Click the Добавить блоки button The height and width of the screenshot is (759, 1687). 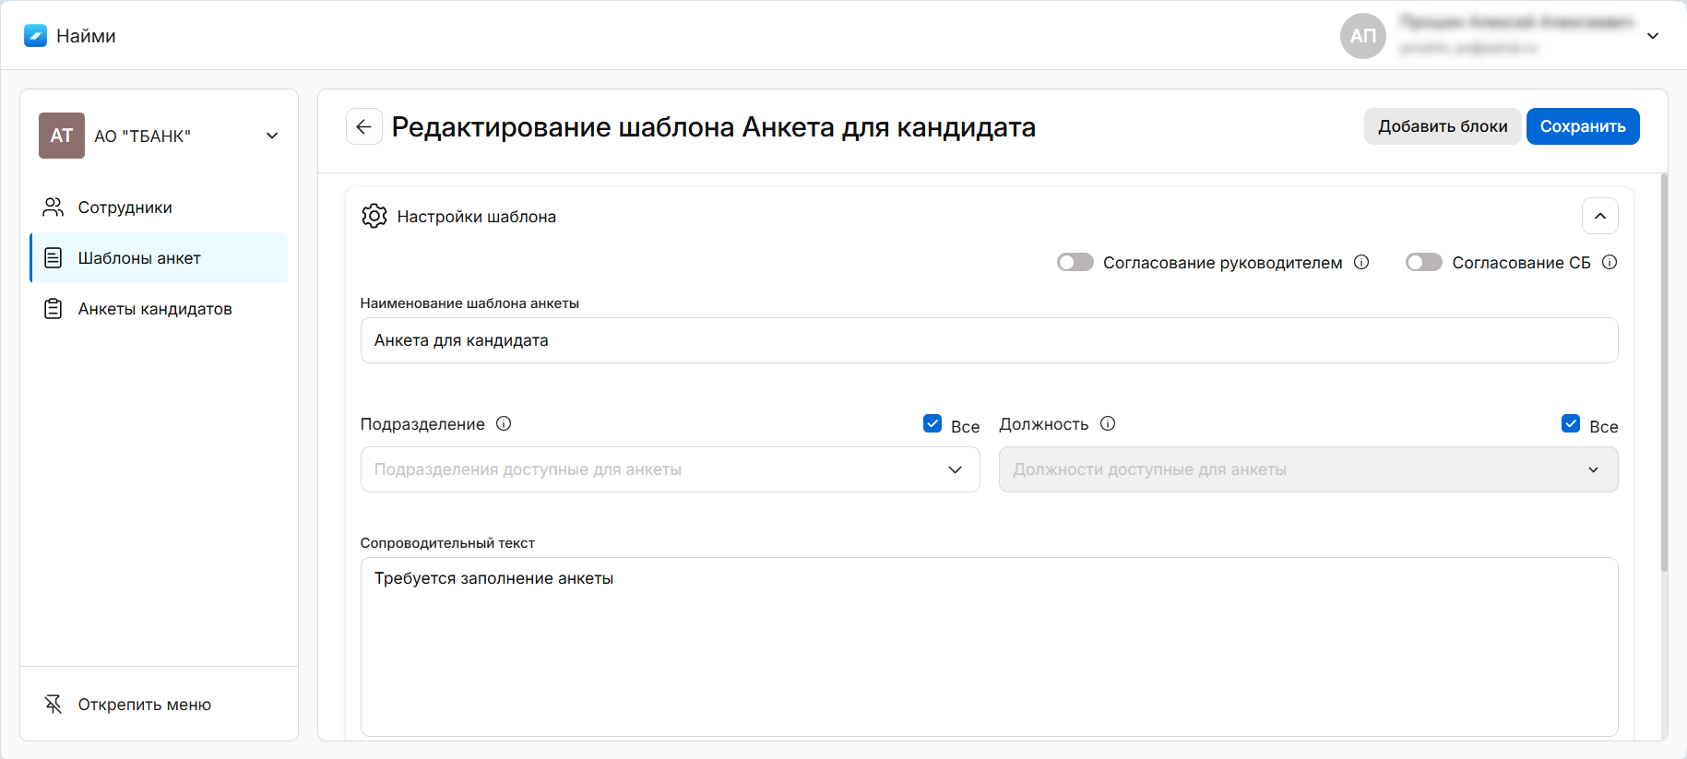pos(1442,127)
